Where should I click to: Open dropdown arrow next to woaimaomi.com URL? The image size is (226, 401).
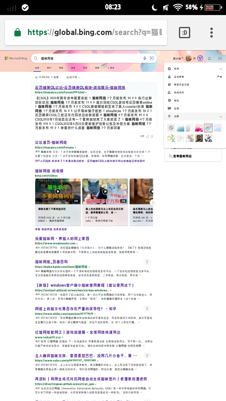click(77, 243)
